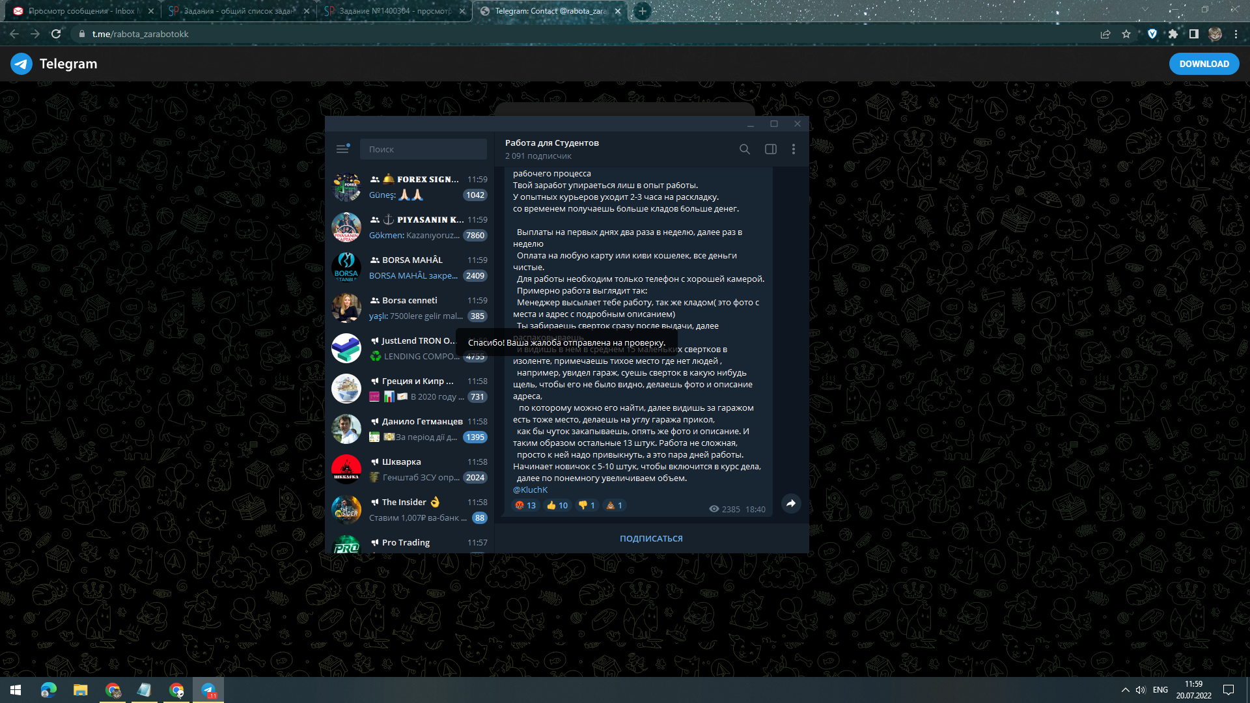Viewport: 1250px width, 703px height.
Task: Open the volume control in tray
Action: click(x=1141, y=690)
